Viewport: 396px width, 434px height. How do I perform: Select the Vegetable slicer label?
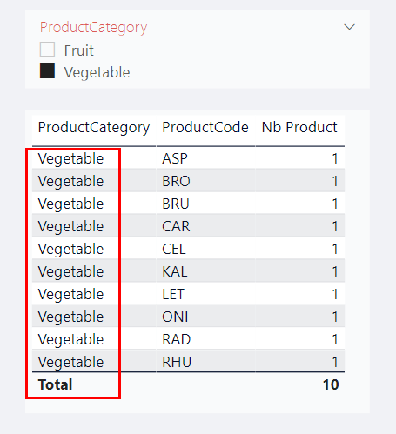[97, 72]
